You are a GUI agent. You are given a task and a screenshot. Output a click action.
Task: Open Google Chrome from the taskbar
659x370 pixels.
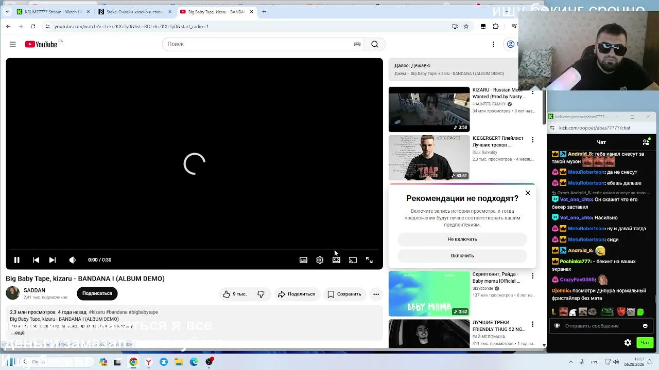(x=133, y=362)
